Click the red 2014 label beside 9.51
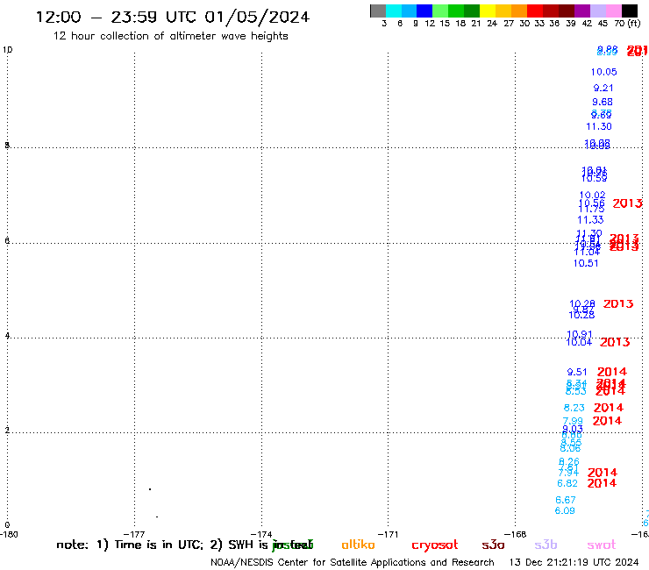649x570 pixels. [x=612, y=372]
